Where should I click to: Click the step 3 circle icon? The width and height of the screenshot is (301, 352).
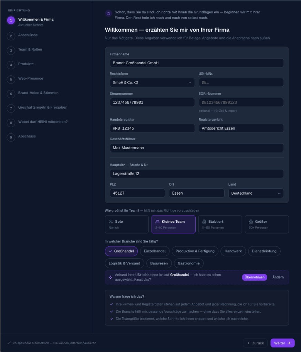[x=11, y=51]
